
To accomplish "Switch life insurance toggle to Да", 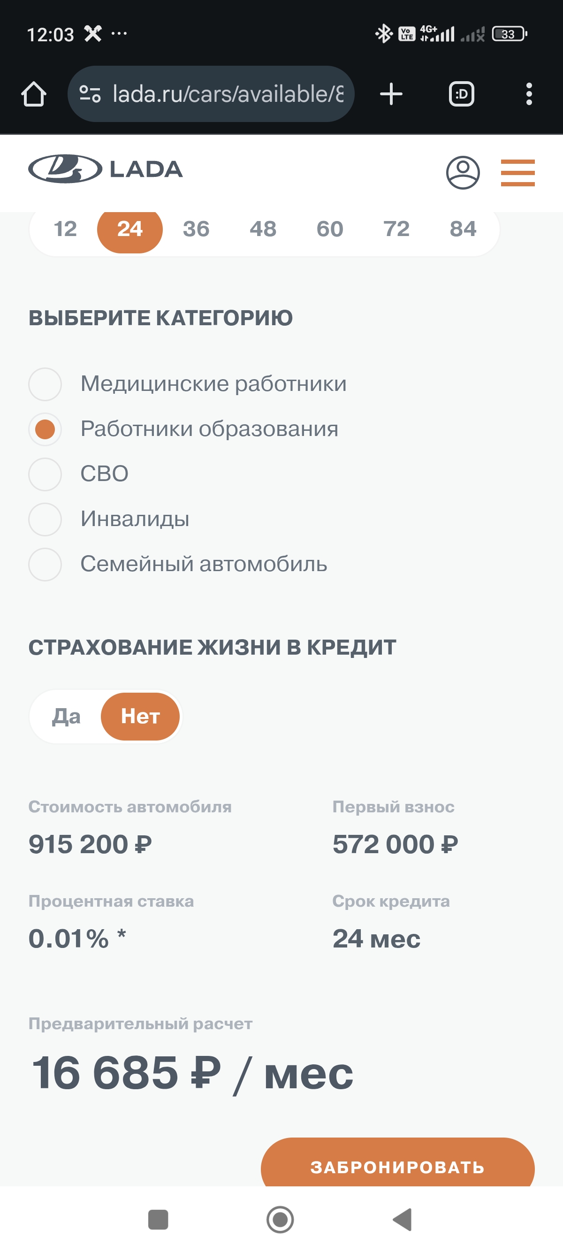I will 66,717.
